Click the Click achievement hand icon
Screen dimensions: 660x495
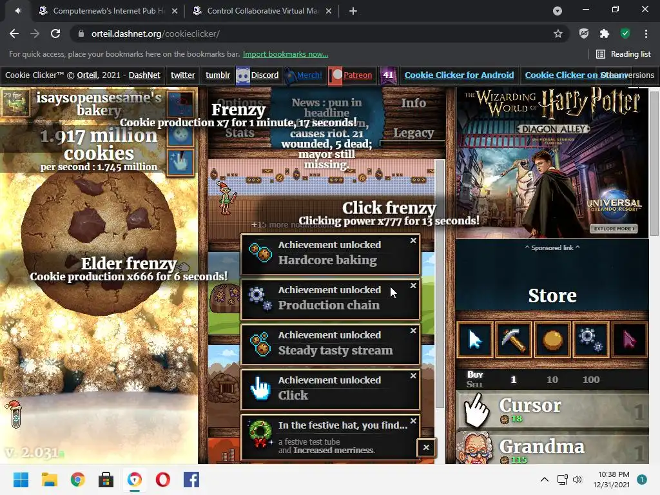[260, 388]
